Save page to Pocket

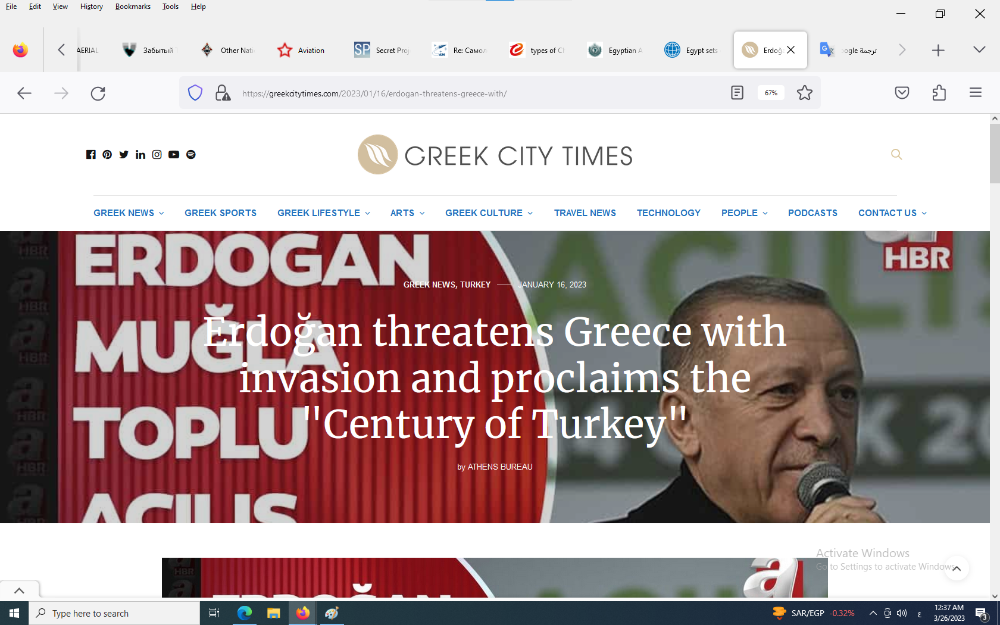[902, 93]
